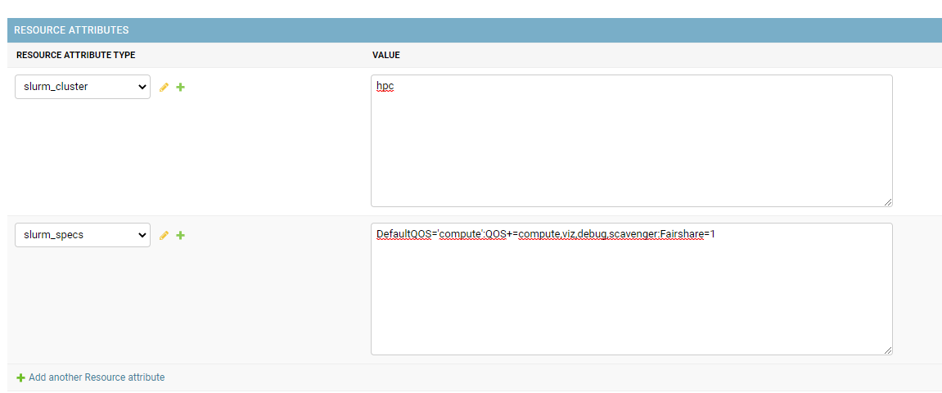Open the slurm_specs attribute type dropdown
The height and width of the screenshot is (393, 942).
coord(83,235)
